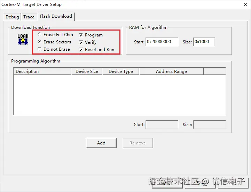Screen dimensions: 251x192
Task: Click the Address Range column header
Action: tap(171, 71)
